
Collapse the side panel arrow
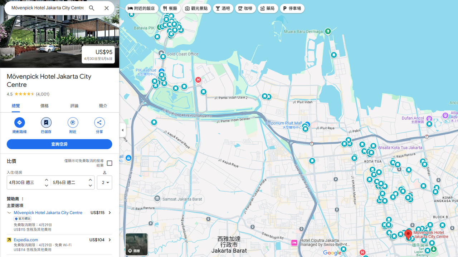[x=123, y=130]
